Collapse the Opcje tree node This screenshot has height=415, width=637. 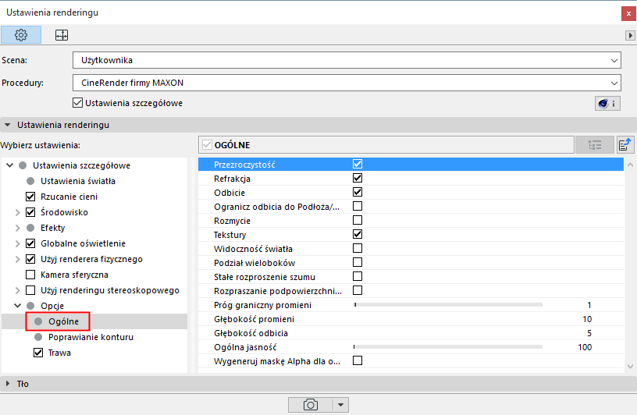[17, 305]
